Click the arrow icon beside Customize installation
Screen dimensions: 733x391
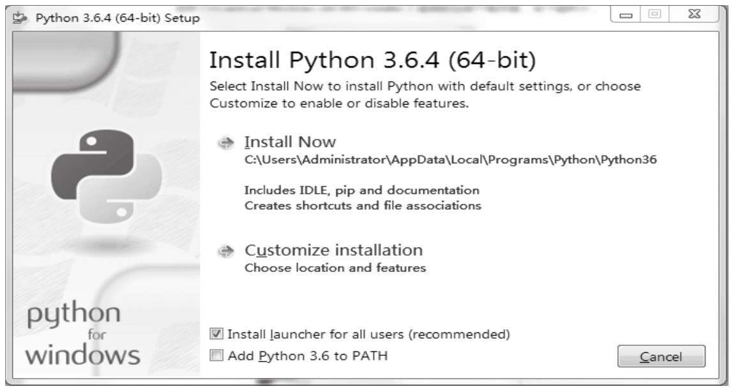[x=224, y=251]
